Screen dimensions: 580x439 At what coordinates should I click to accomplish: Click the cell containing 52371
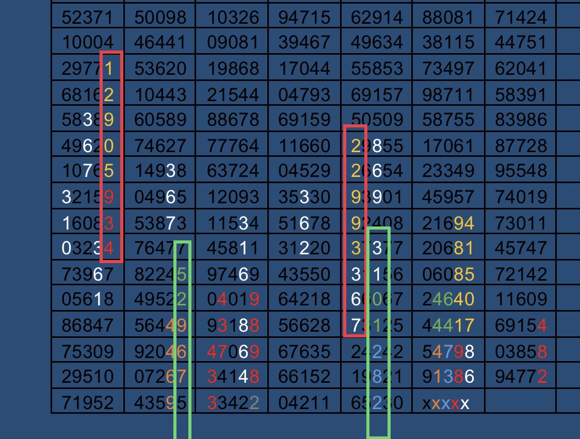click(x=87, y=18)
